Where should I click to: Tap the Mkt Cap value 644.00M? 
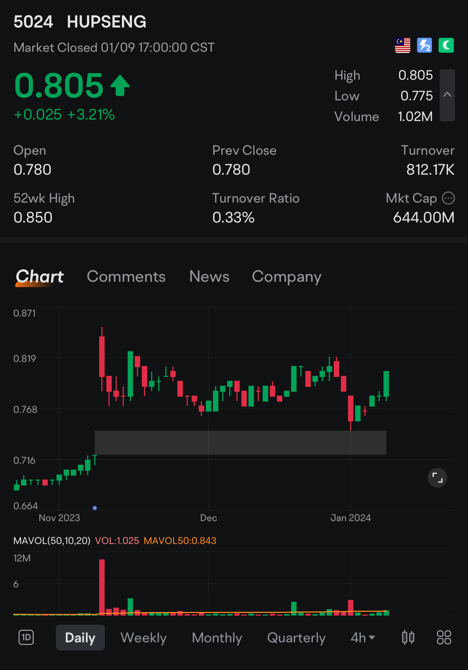[x=424, y=218]
